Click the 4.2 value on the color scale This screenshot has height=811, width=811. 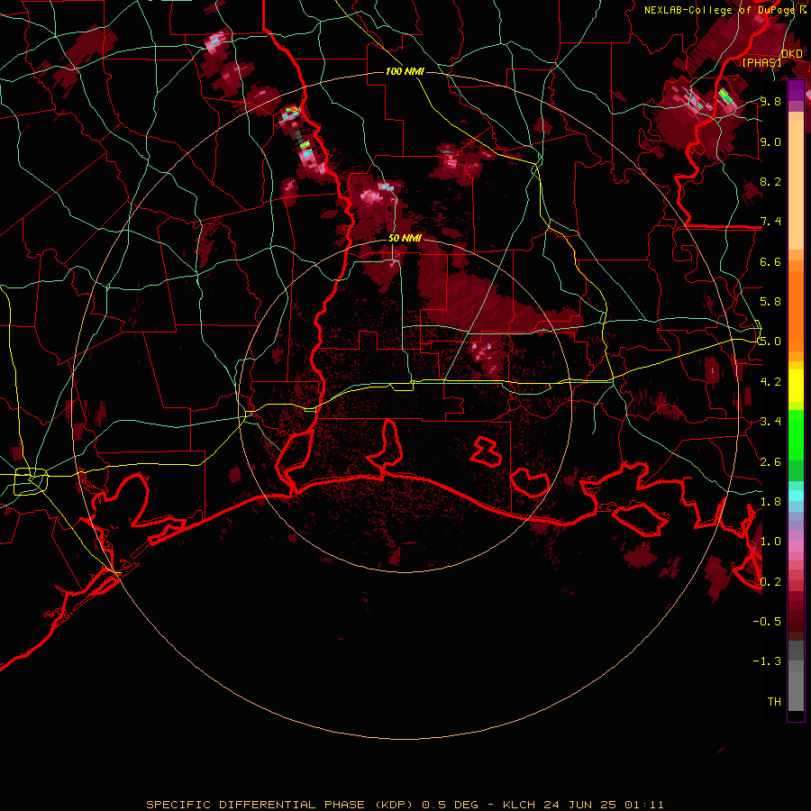pyautogui.click(x=770, y=382)
